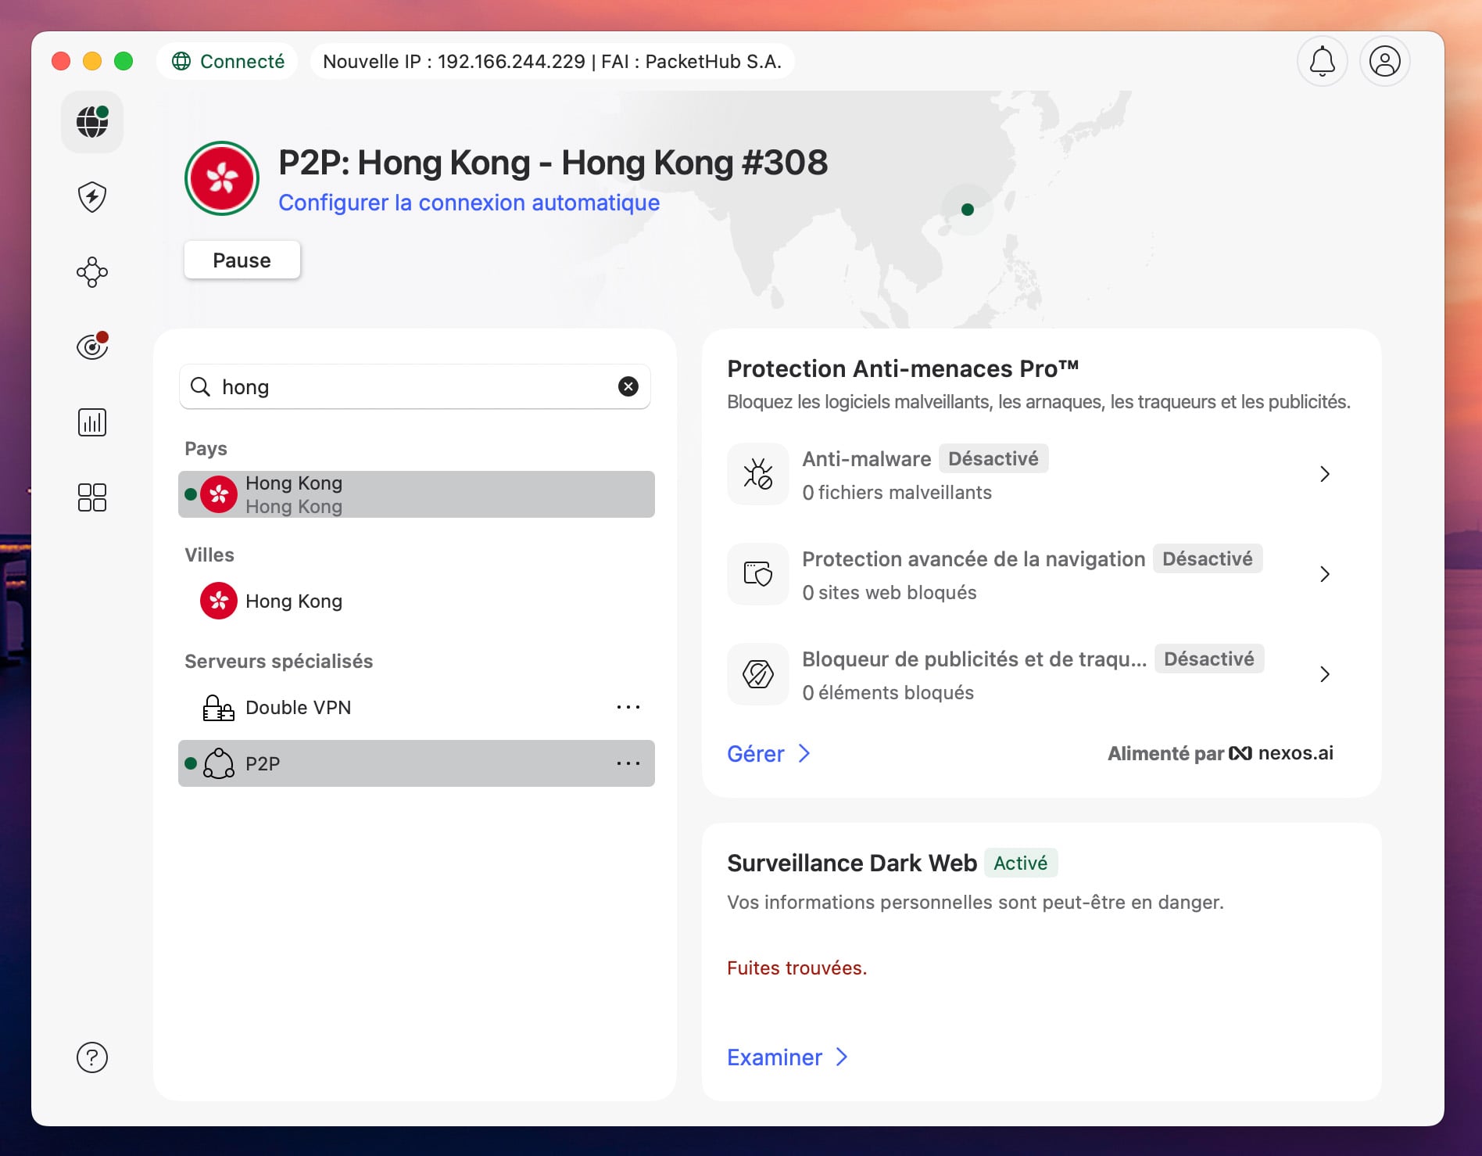Click the Examiner link
The image size is (1482, 1156).
coord(775,1057)
